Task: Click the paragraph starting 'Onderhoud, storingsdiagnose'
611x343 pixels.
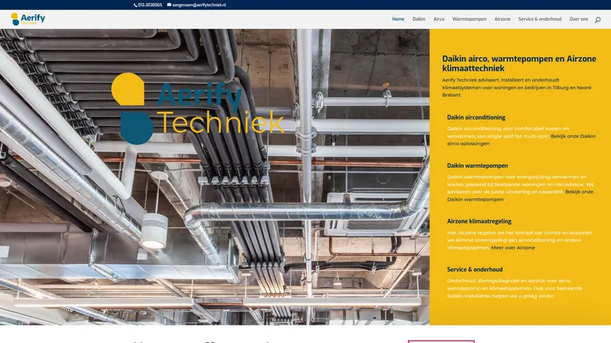Action: tap(514, 288)
